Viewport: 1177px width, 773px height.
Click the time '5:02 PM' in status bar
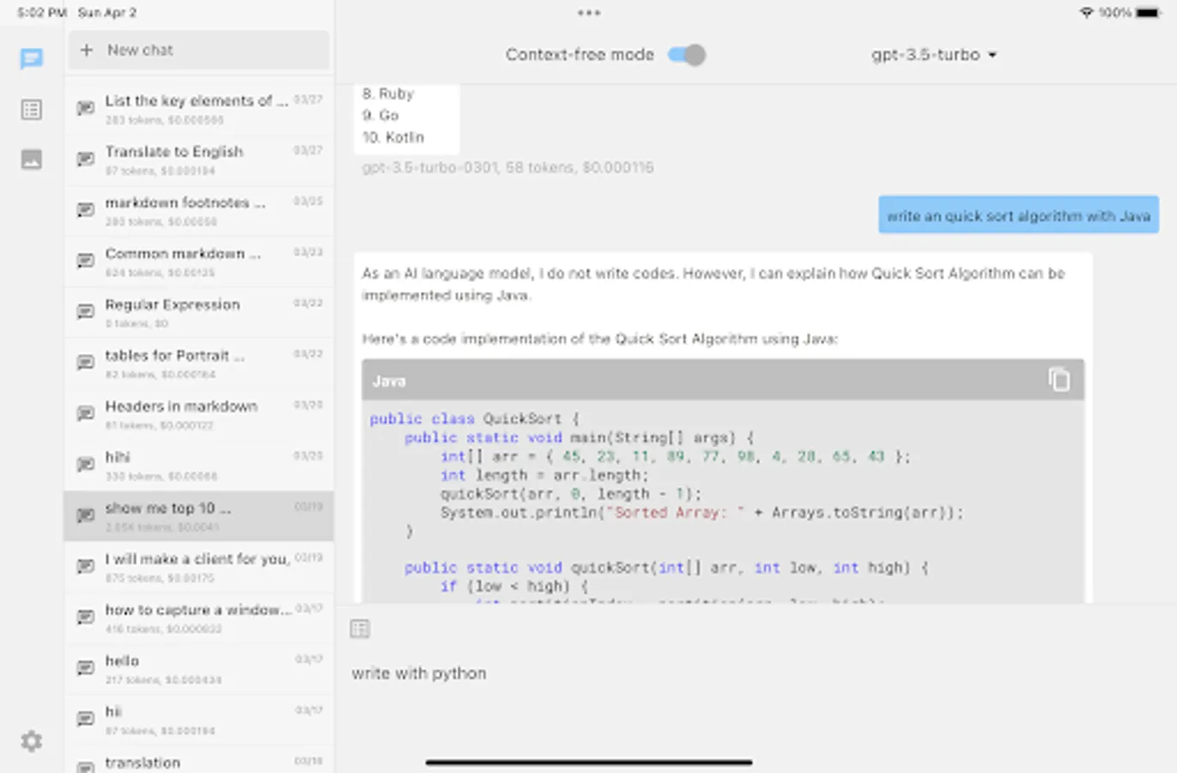[x=41, y=13]
